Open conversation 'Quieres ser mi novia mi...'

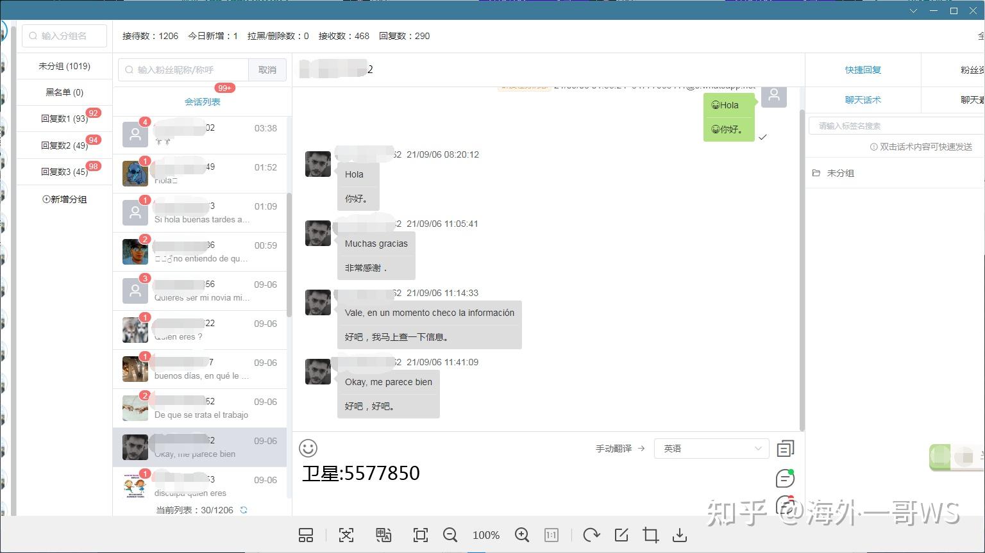click(199, 291)
